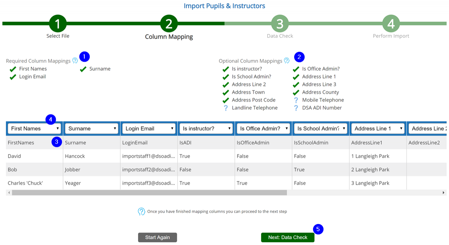The image size is (449, 245).
Task: Click the cell containing Bob
Action: tap(35, 170)
